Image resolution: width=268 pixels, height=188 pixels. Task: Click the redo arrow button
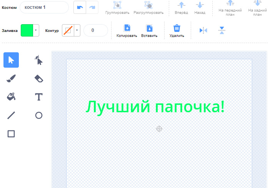point(92,7)
